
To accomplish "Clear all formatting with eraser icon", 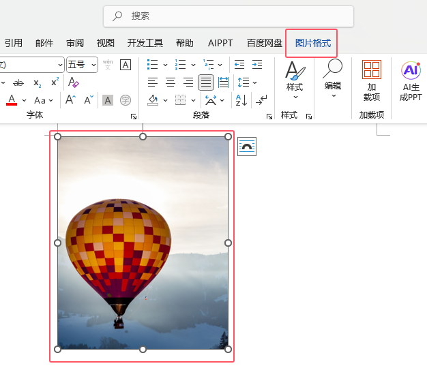I will point(73,82).
